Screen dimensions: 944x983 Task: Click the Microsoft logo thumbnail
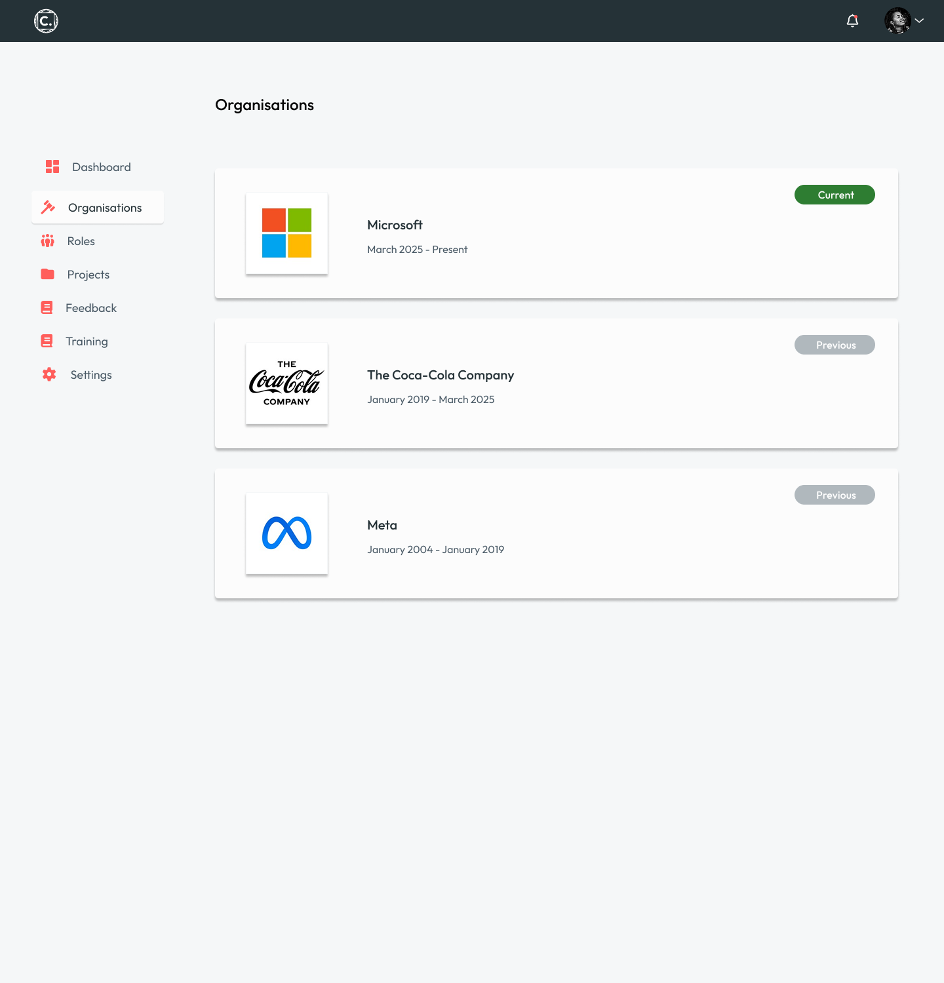(286, 233)
